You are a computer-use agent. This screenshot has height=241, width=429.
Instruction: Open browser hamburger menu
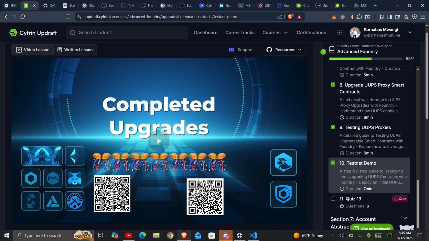pyautogui.click(x=422, y=17)
